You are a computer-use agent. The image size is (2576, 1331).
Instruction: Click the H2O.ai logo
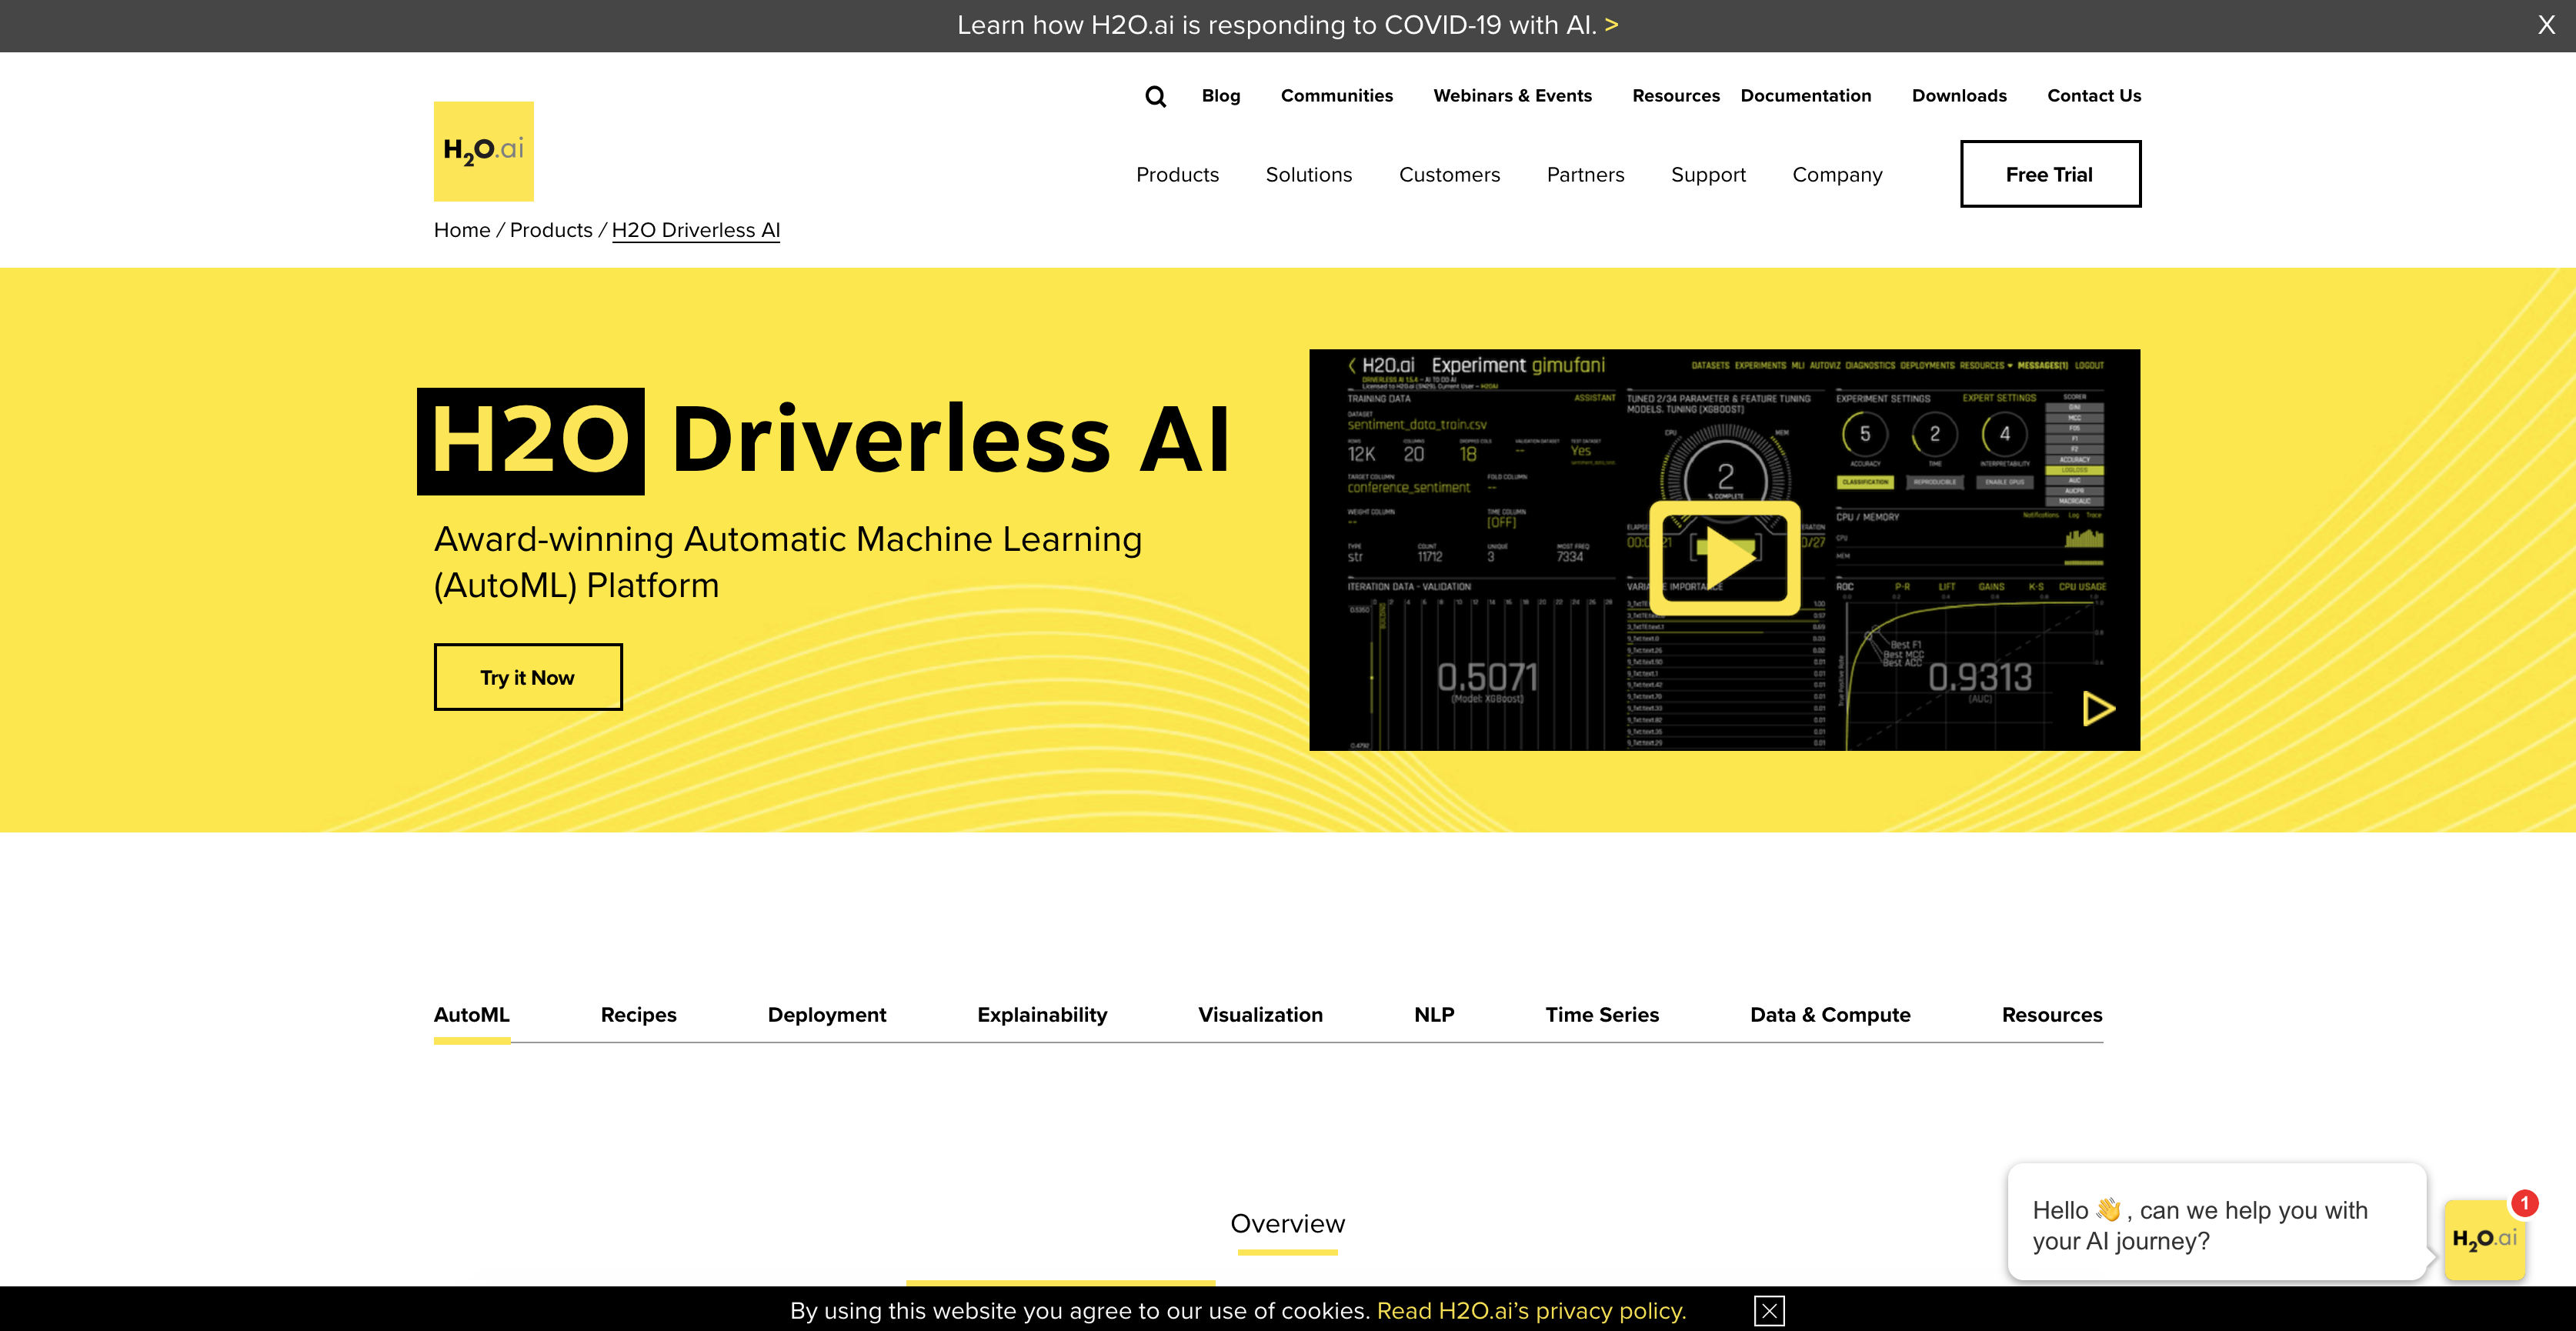coord(483,150)
